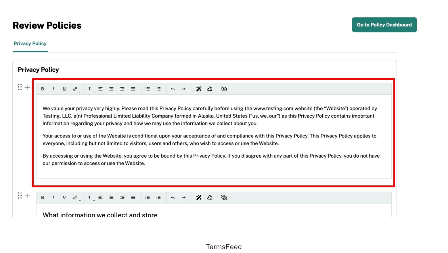Toggle bold in the first editor toolbar
The height and width of the screenshot is (253, 448).
coord(43,89)
